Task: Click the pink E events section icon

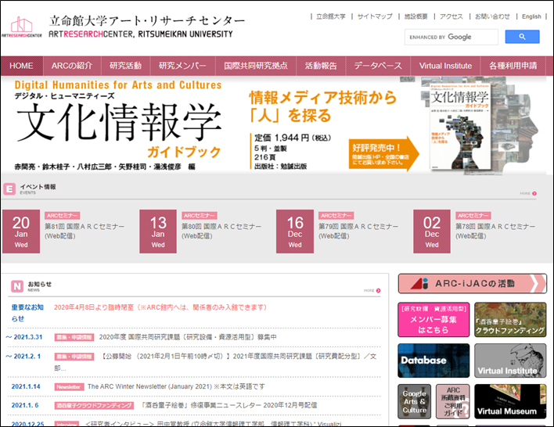Action: point(9,189)
